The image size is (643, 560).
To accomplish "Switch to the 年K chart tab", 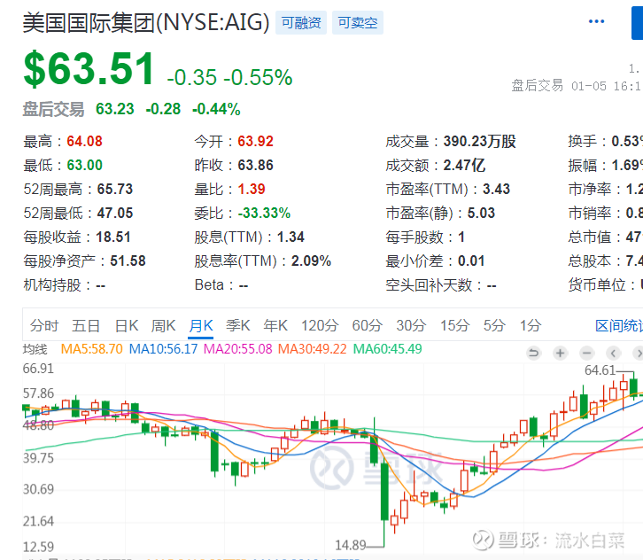I will pos(275,326).
